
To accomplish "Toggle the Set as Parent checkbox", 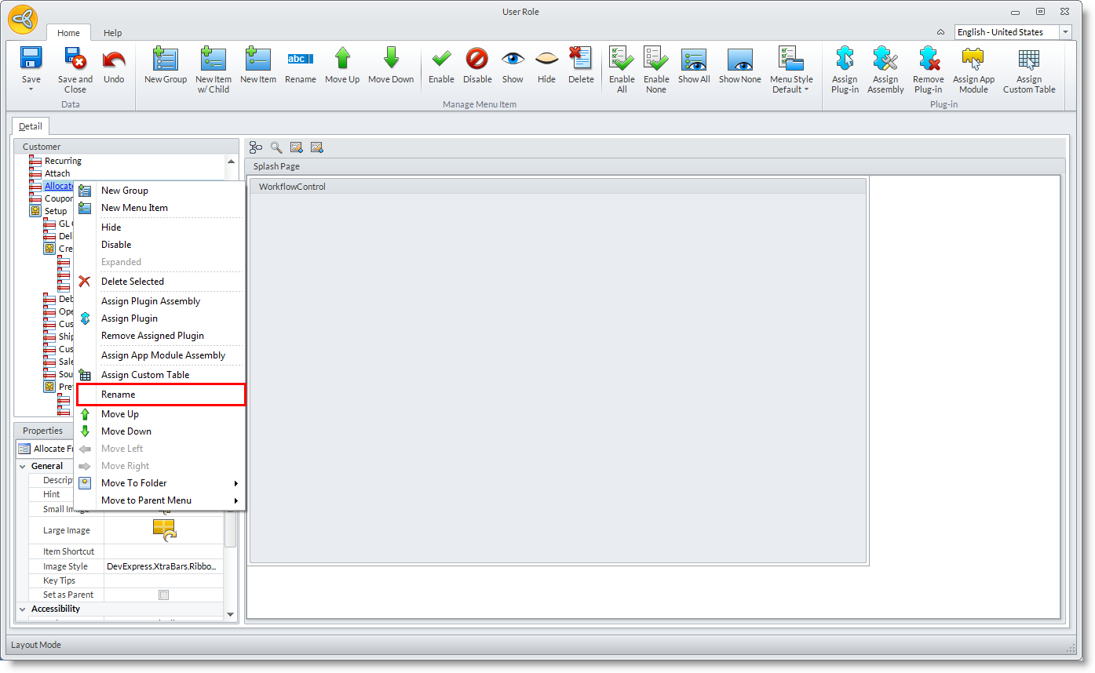I will (x=163, y=595).
